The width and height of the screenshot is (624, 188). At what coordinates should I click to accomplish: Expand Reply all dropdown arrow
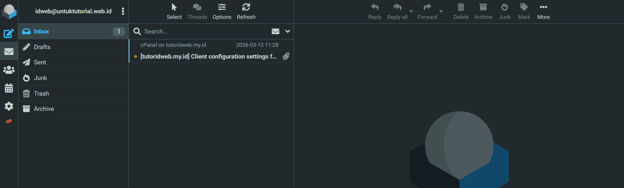click(x=411, y=11)
